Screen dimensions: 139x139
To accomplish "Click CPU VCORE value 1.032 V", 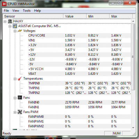I will coord(70,35).
